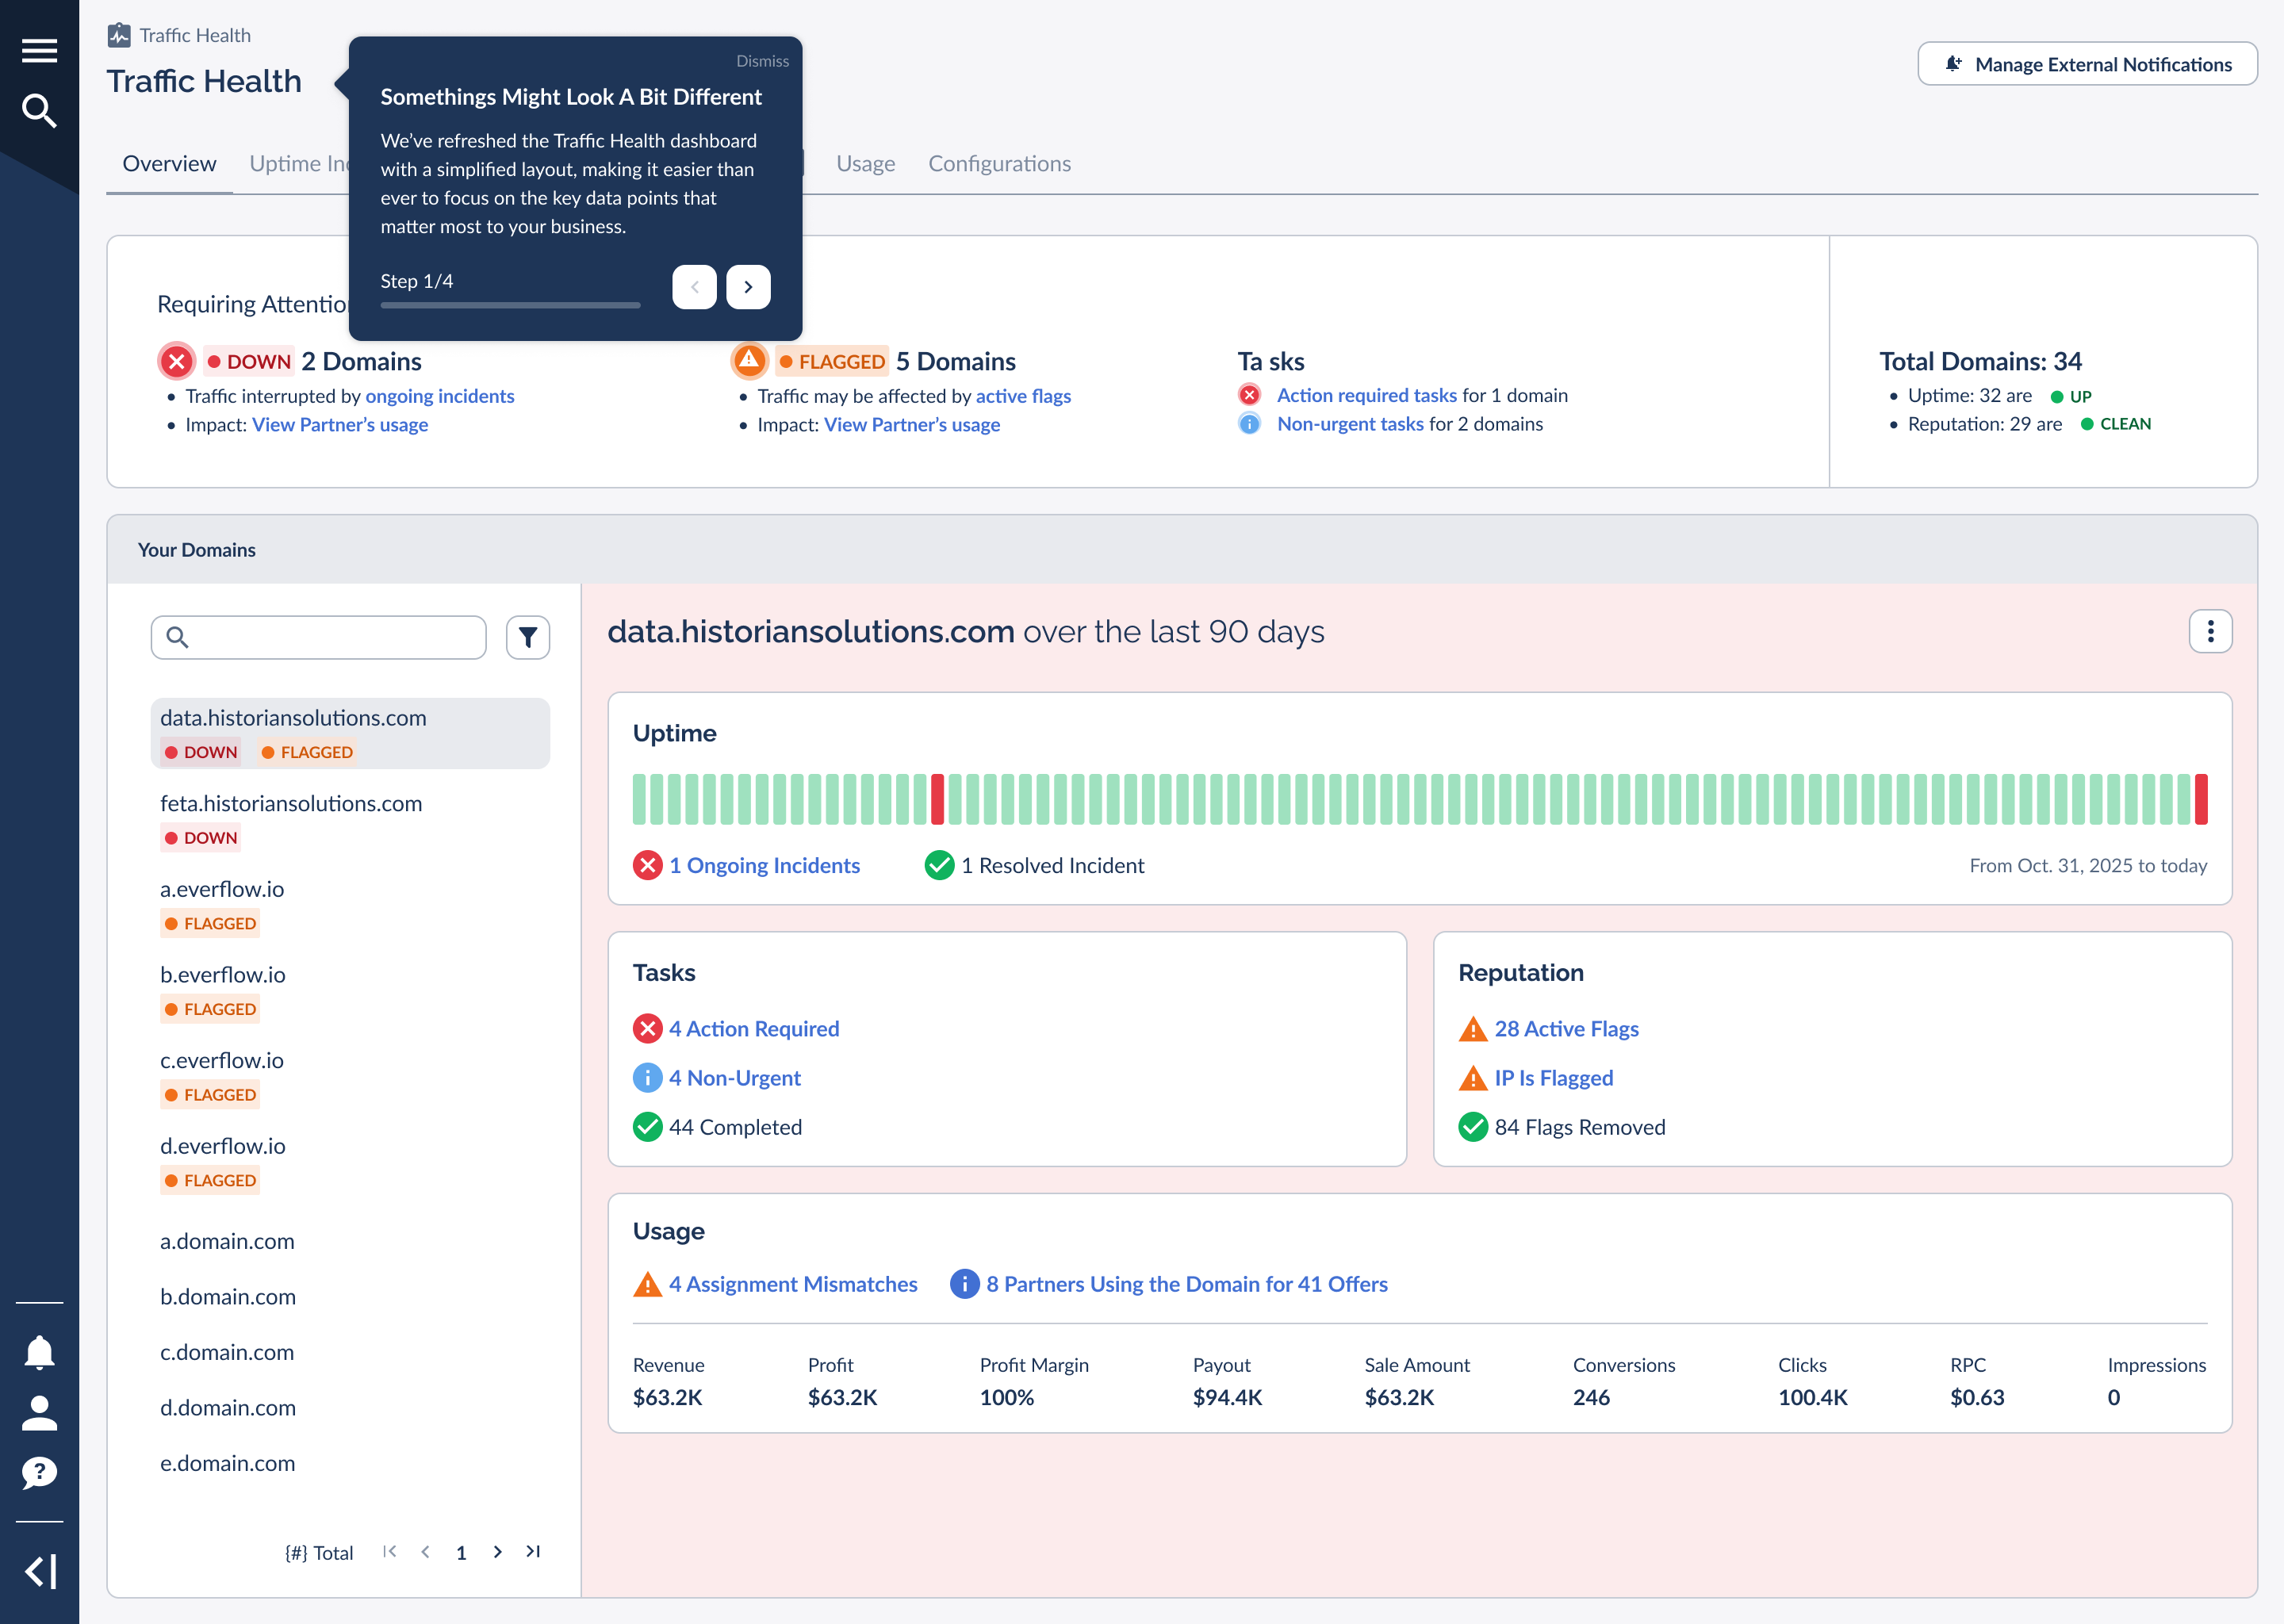Viewport: 2284px width, 1624px height.
Task: Click the orange FLAGGED warning icon
Action: 749,360
